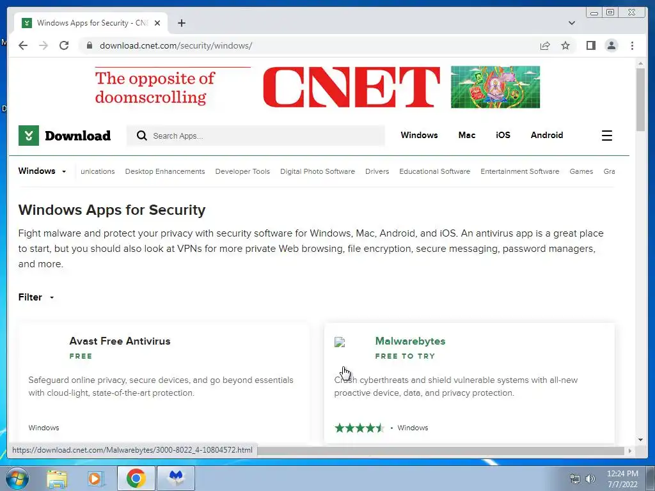This screenshot has width=655, height=491.
Task: Open the hamburger menu on CNET Download
Action: [606, 136]
